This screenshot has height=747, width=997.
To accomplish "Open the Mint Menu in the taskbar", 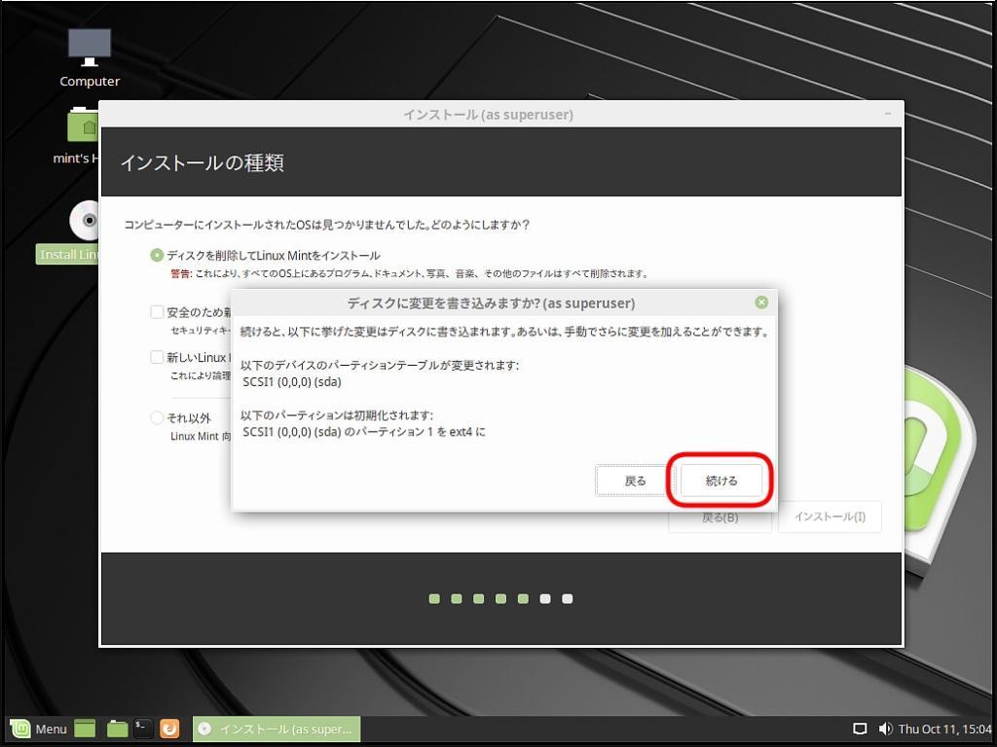I will [x=39, y=729].
